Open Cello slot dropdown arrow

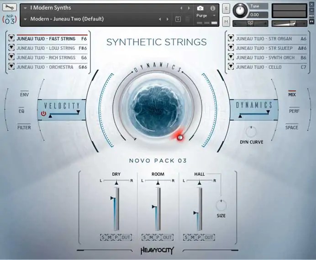(x=231, y=67)
